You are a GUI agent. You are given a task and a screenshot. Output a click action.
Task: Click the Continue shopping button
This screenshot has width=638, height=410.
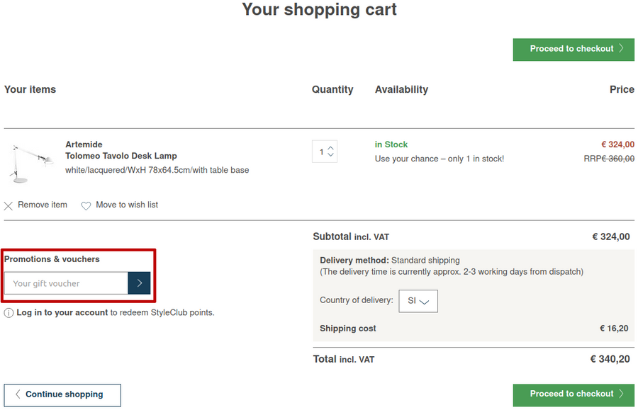[62, 394]
